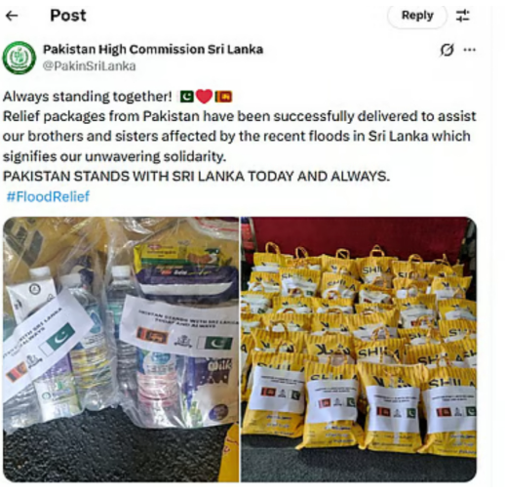
Task: Click the red heart emoji
Action: point(205,97)
